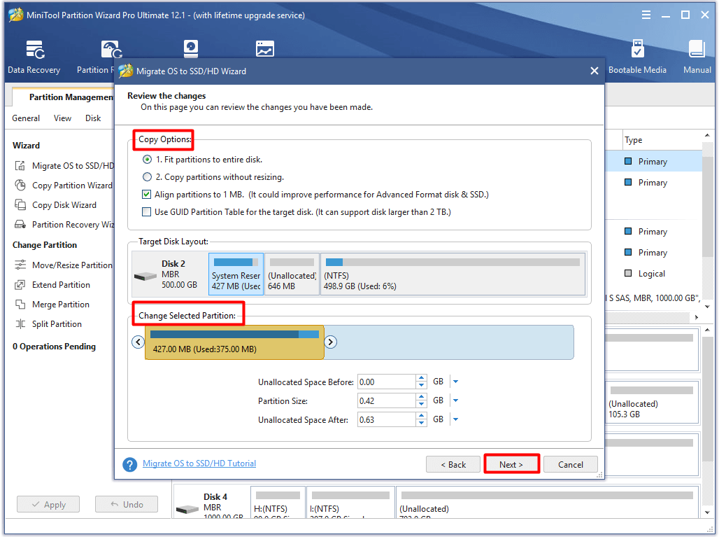Open unit dropdown for Unallocated Space After
Viewport: 719px width, 537px height.
pos(455,419)
